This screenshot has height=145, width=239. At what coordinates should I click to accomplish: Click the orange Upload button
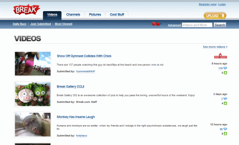coord(215,15)
